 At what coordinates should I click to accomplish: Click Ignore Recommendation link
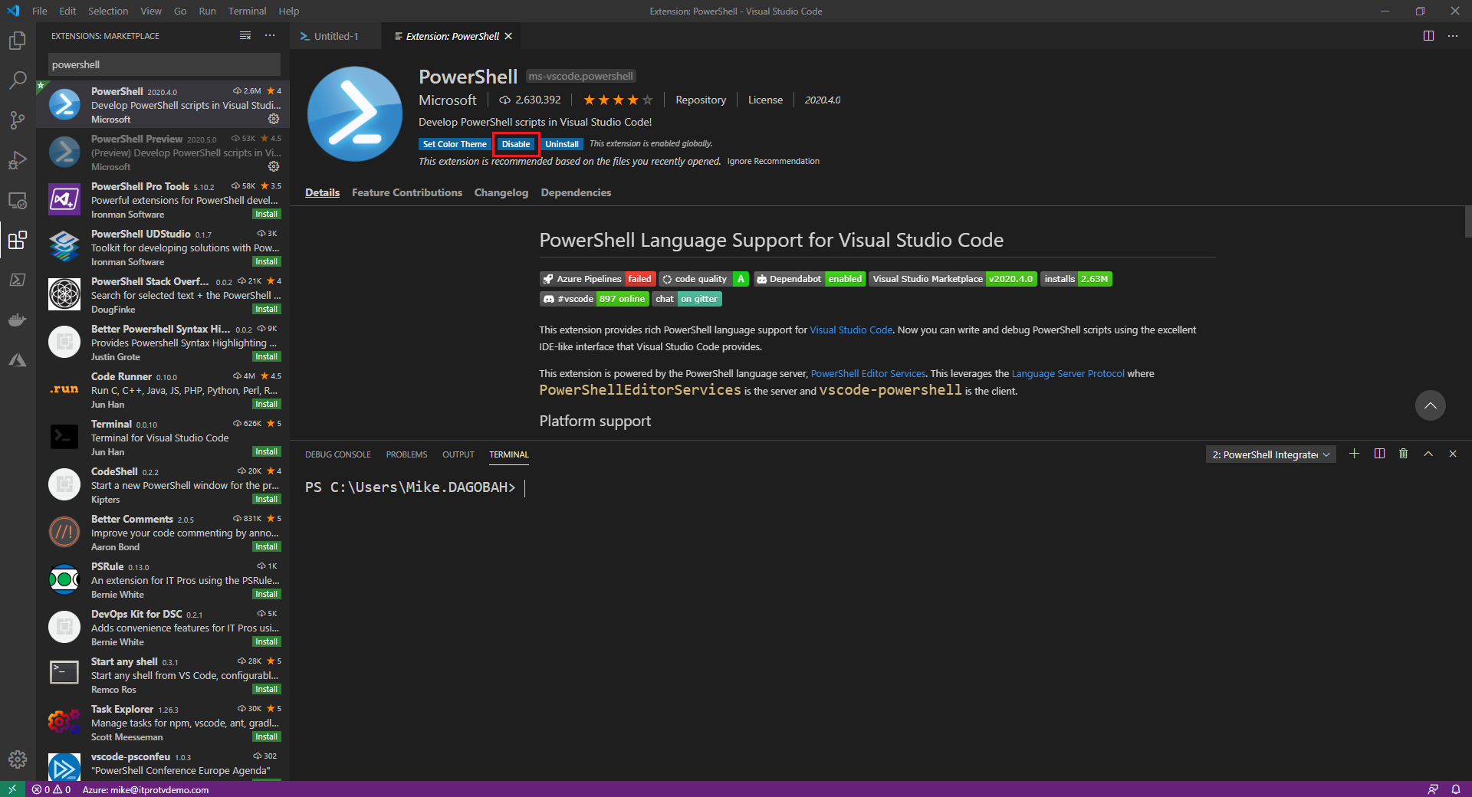pyautogui.click(x=774, y=161)
